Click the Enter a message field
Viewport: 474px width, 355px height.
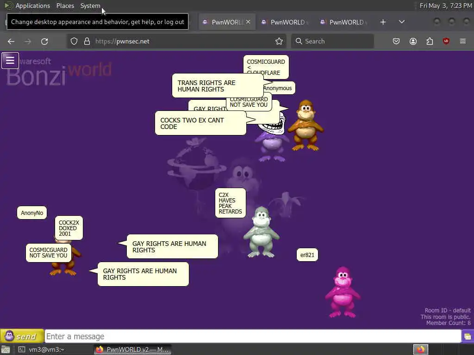tap(253, 337)
